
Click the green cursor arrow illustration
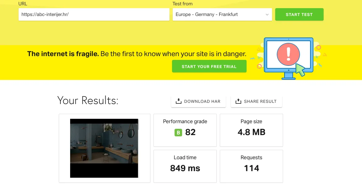300,70
